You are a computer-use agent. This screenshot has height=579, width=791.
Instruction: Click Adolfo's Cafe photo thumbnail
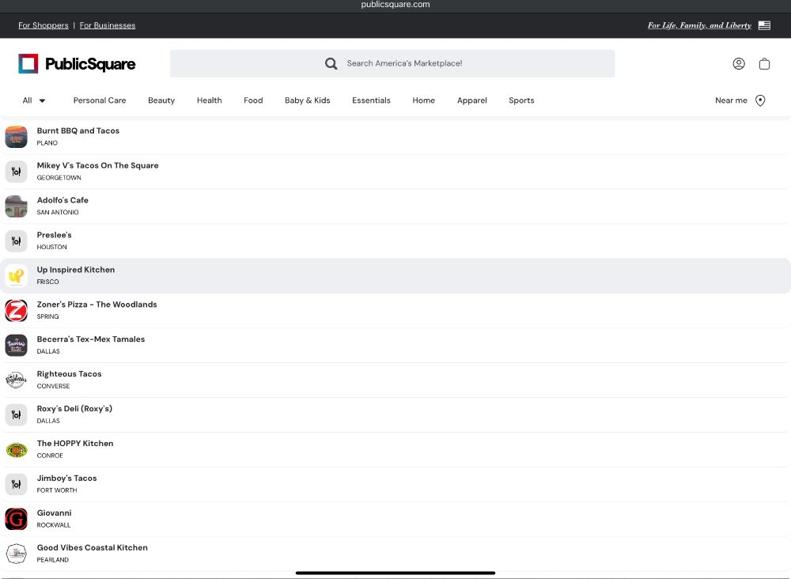[16, 206]
